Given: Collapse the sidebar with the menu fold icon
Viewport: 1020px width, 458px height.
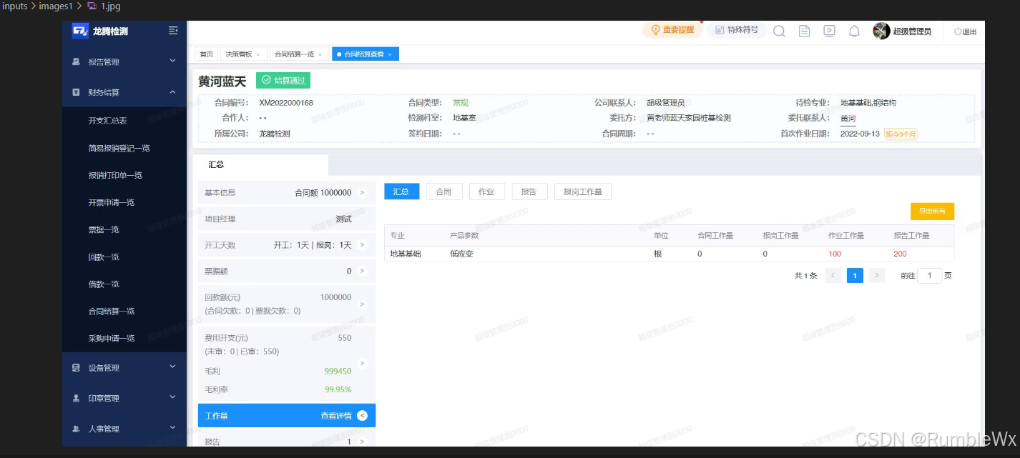Looking at the screenshot, I should pos(173,31).
